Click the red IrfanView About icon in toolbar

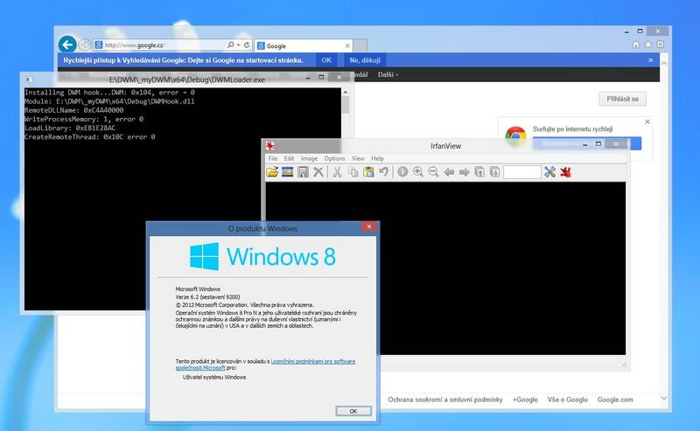(x=565, y=171)
